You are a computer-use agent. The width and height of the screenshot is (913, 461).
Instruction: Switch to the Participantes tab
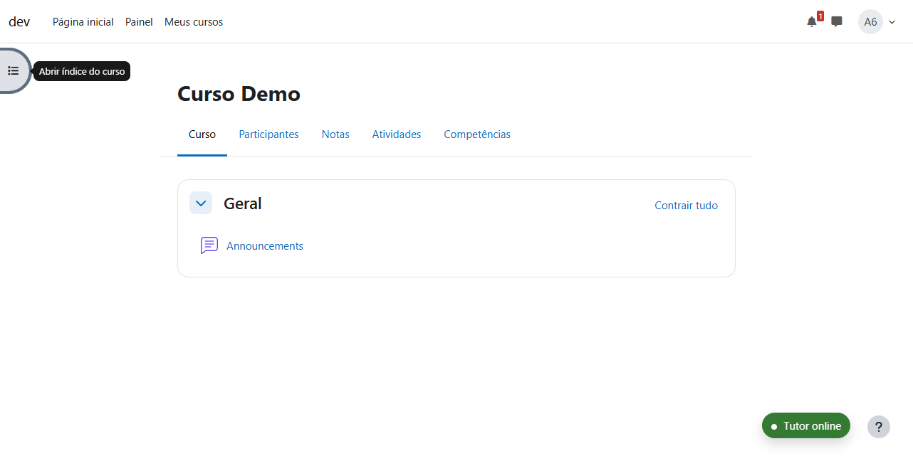coord(268,134)
